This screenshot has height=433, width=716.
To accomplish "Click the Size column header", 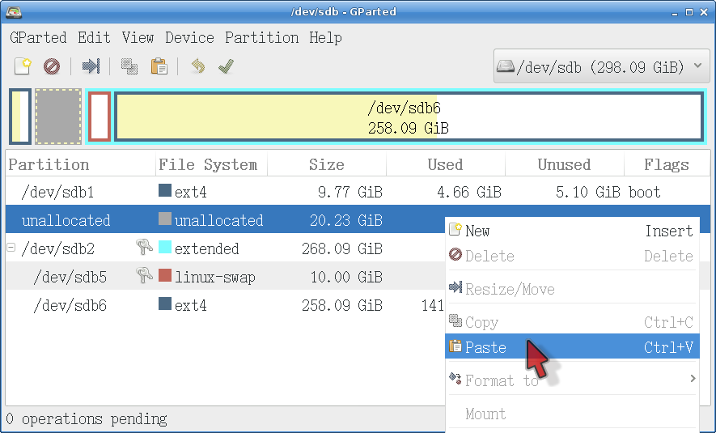I will click(326, 165).
